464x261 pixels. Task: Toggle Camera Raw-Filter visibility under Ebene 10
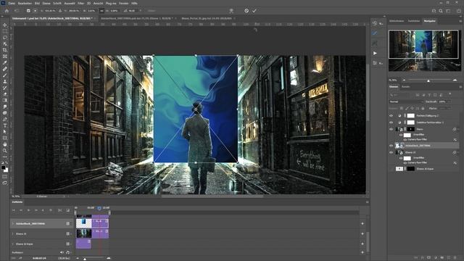405,162
